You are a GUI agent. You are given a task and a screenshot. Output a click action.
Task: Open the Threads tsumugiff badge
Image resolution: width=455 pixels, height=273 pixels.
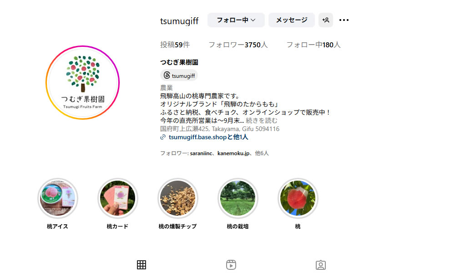pos(179,76)
